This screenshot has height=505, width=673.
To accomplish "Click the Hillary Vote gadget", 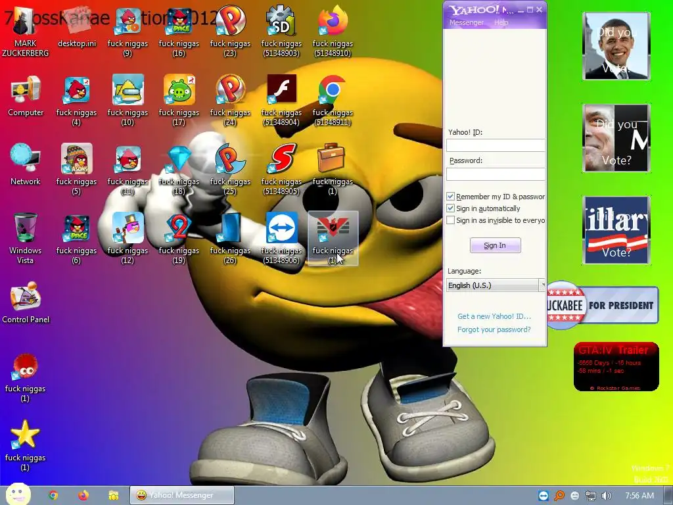I will click(x=616, y=229).
